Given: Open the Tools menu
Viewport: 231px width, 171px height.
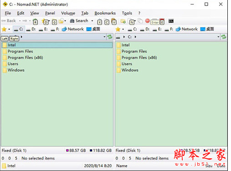Looking at the screenshot, I should tap(127, 13).
